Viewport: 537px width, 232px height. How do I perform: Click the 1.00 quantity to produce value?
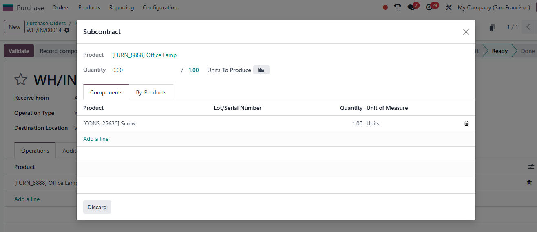pos(194,70)
